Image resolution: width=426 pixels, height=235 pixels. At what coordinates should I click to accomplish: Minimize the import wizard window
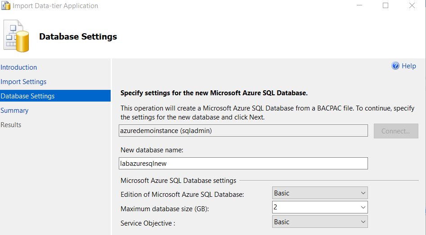359,6
